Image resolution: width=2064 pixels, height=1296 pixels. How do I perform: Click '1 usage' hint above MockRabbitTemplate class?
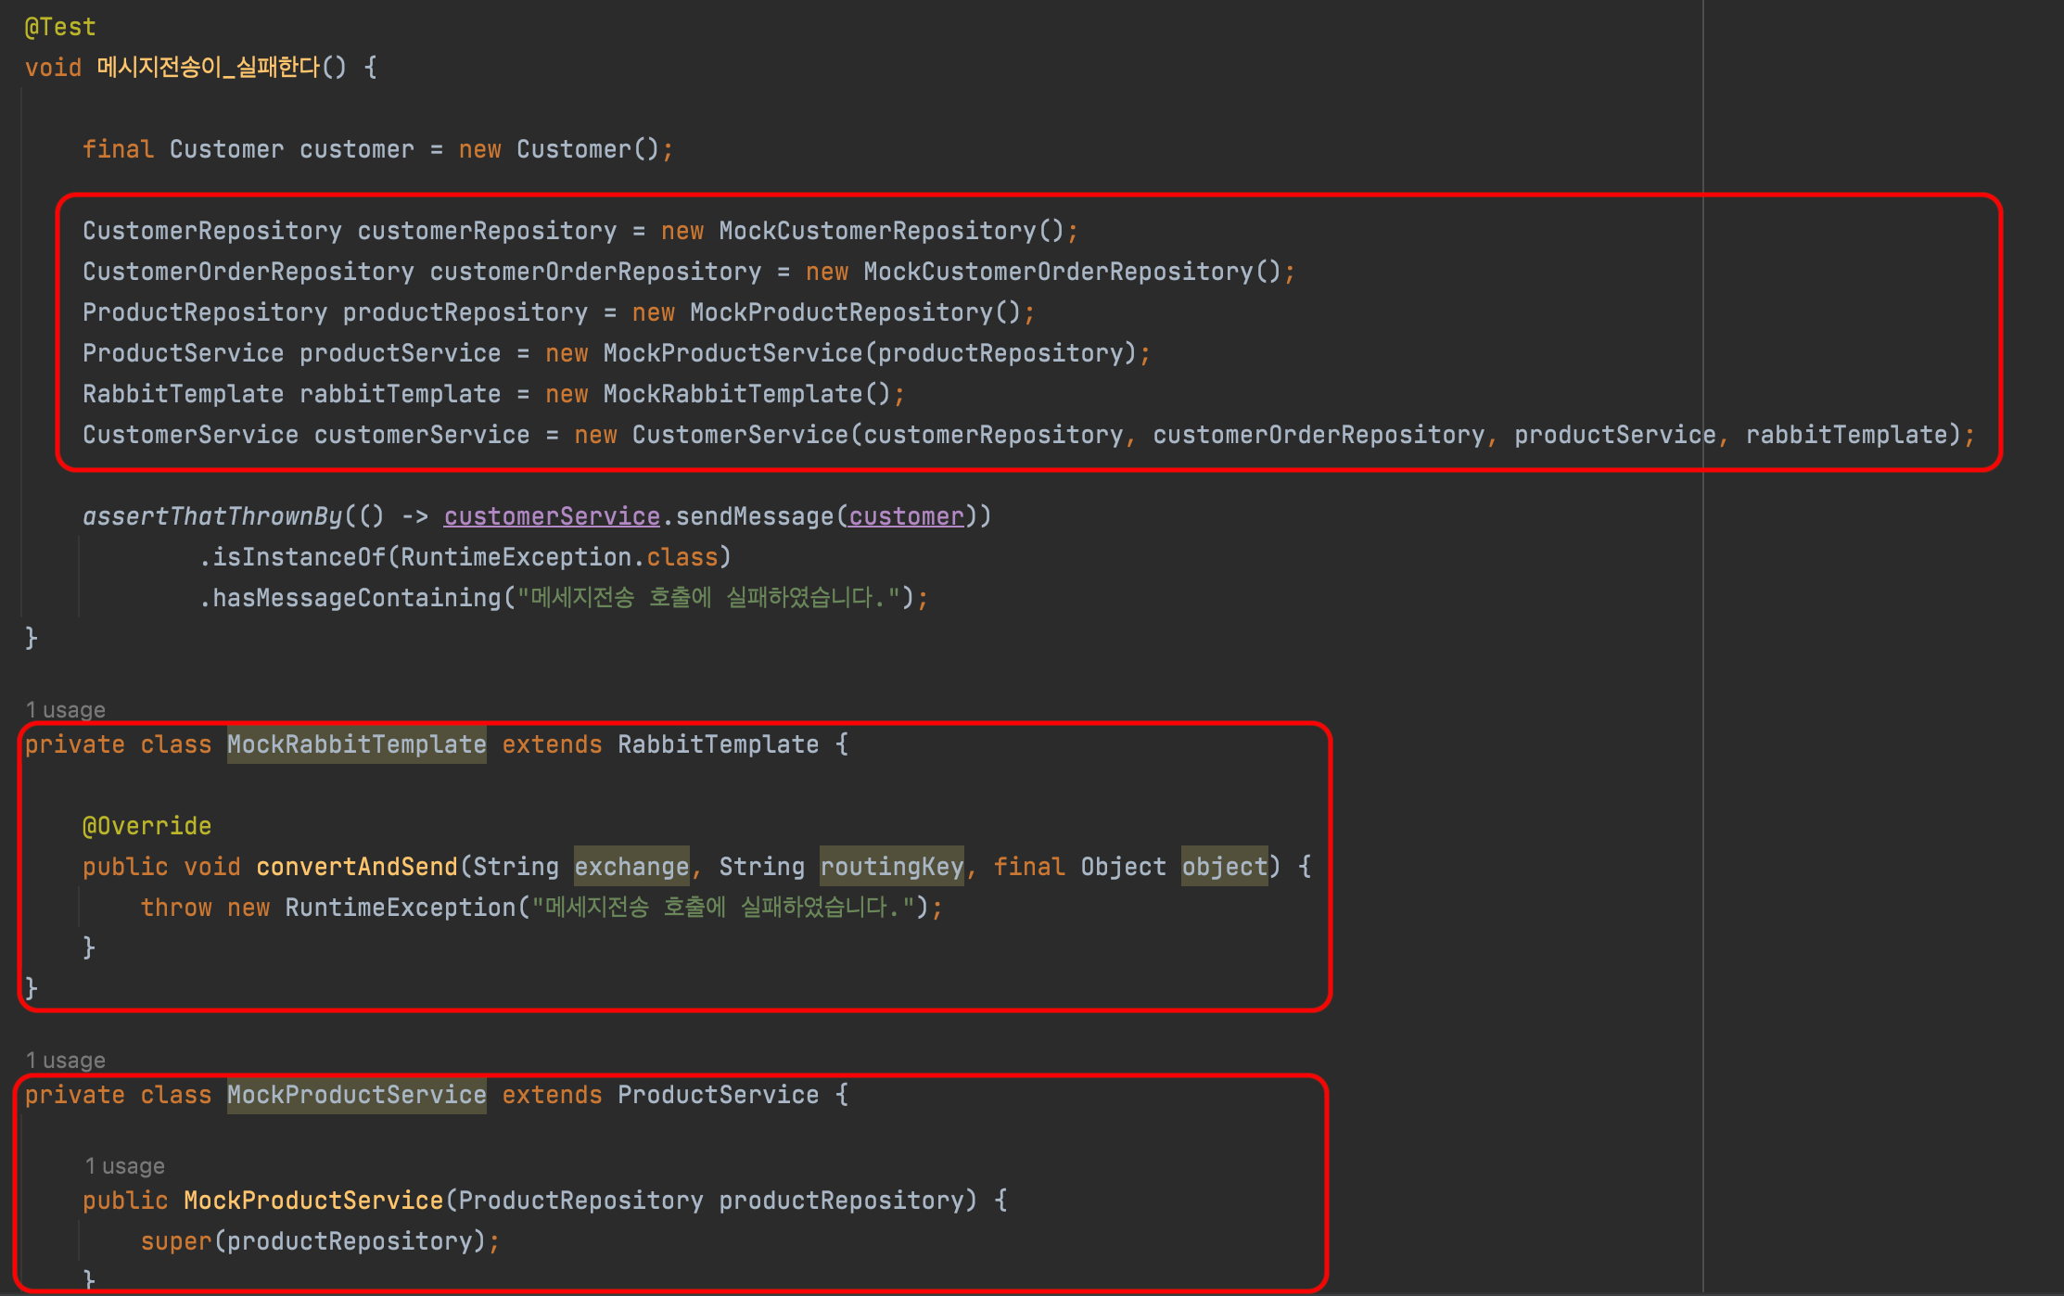[x=65, y=710]
